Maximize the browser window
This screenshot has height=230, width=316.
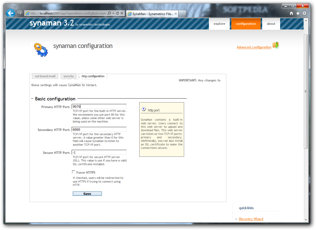(293, 6)
